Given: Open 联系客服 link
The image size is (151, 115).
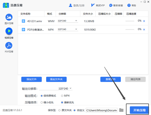Looking at the screenshot, I should tap(118, 5).
